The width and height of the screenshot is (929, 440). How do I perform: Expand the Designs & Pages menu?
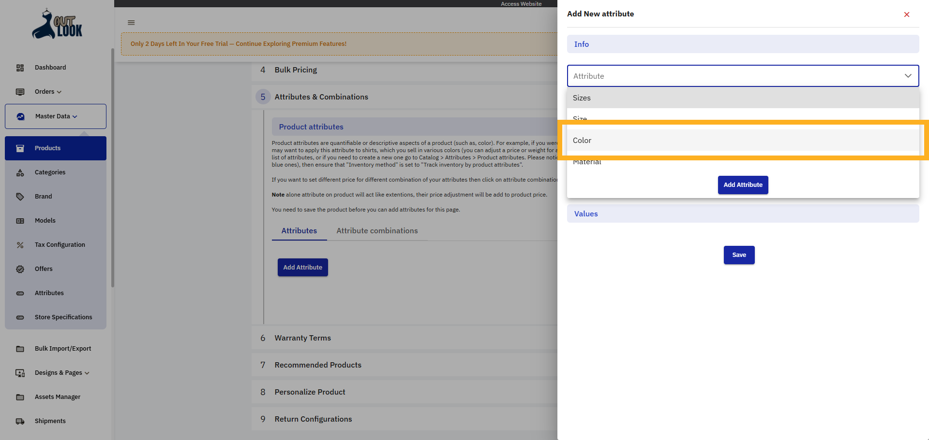coord(62,373)
